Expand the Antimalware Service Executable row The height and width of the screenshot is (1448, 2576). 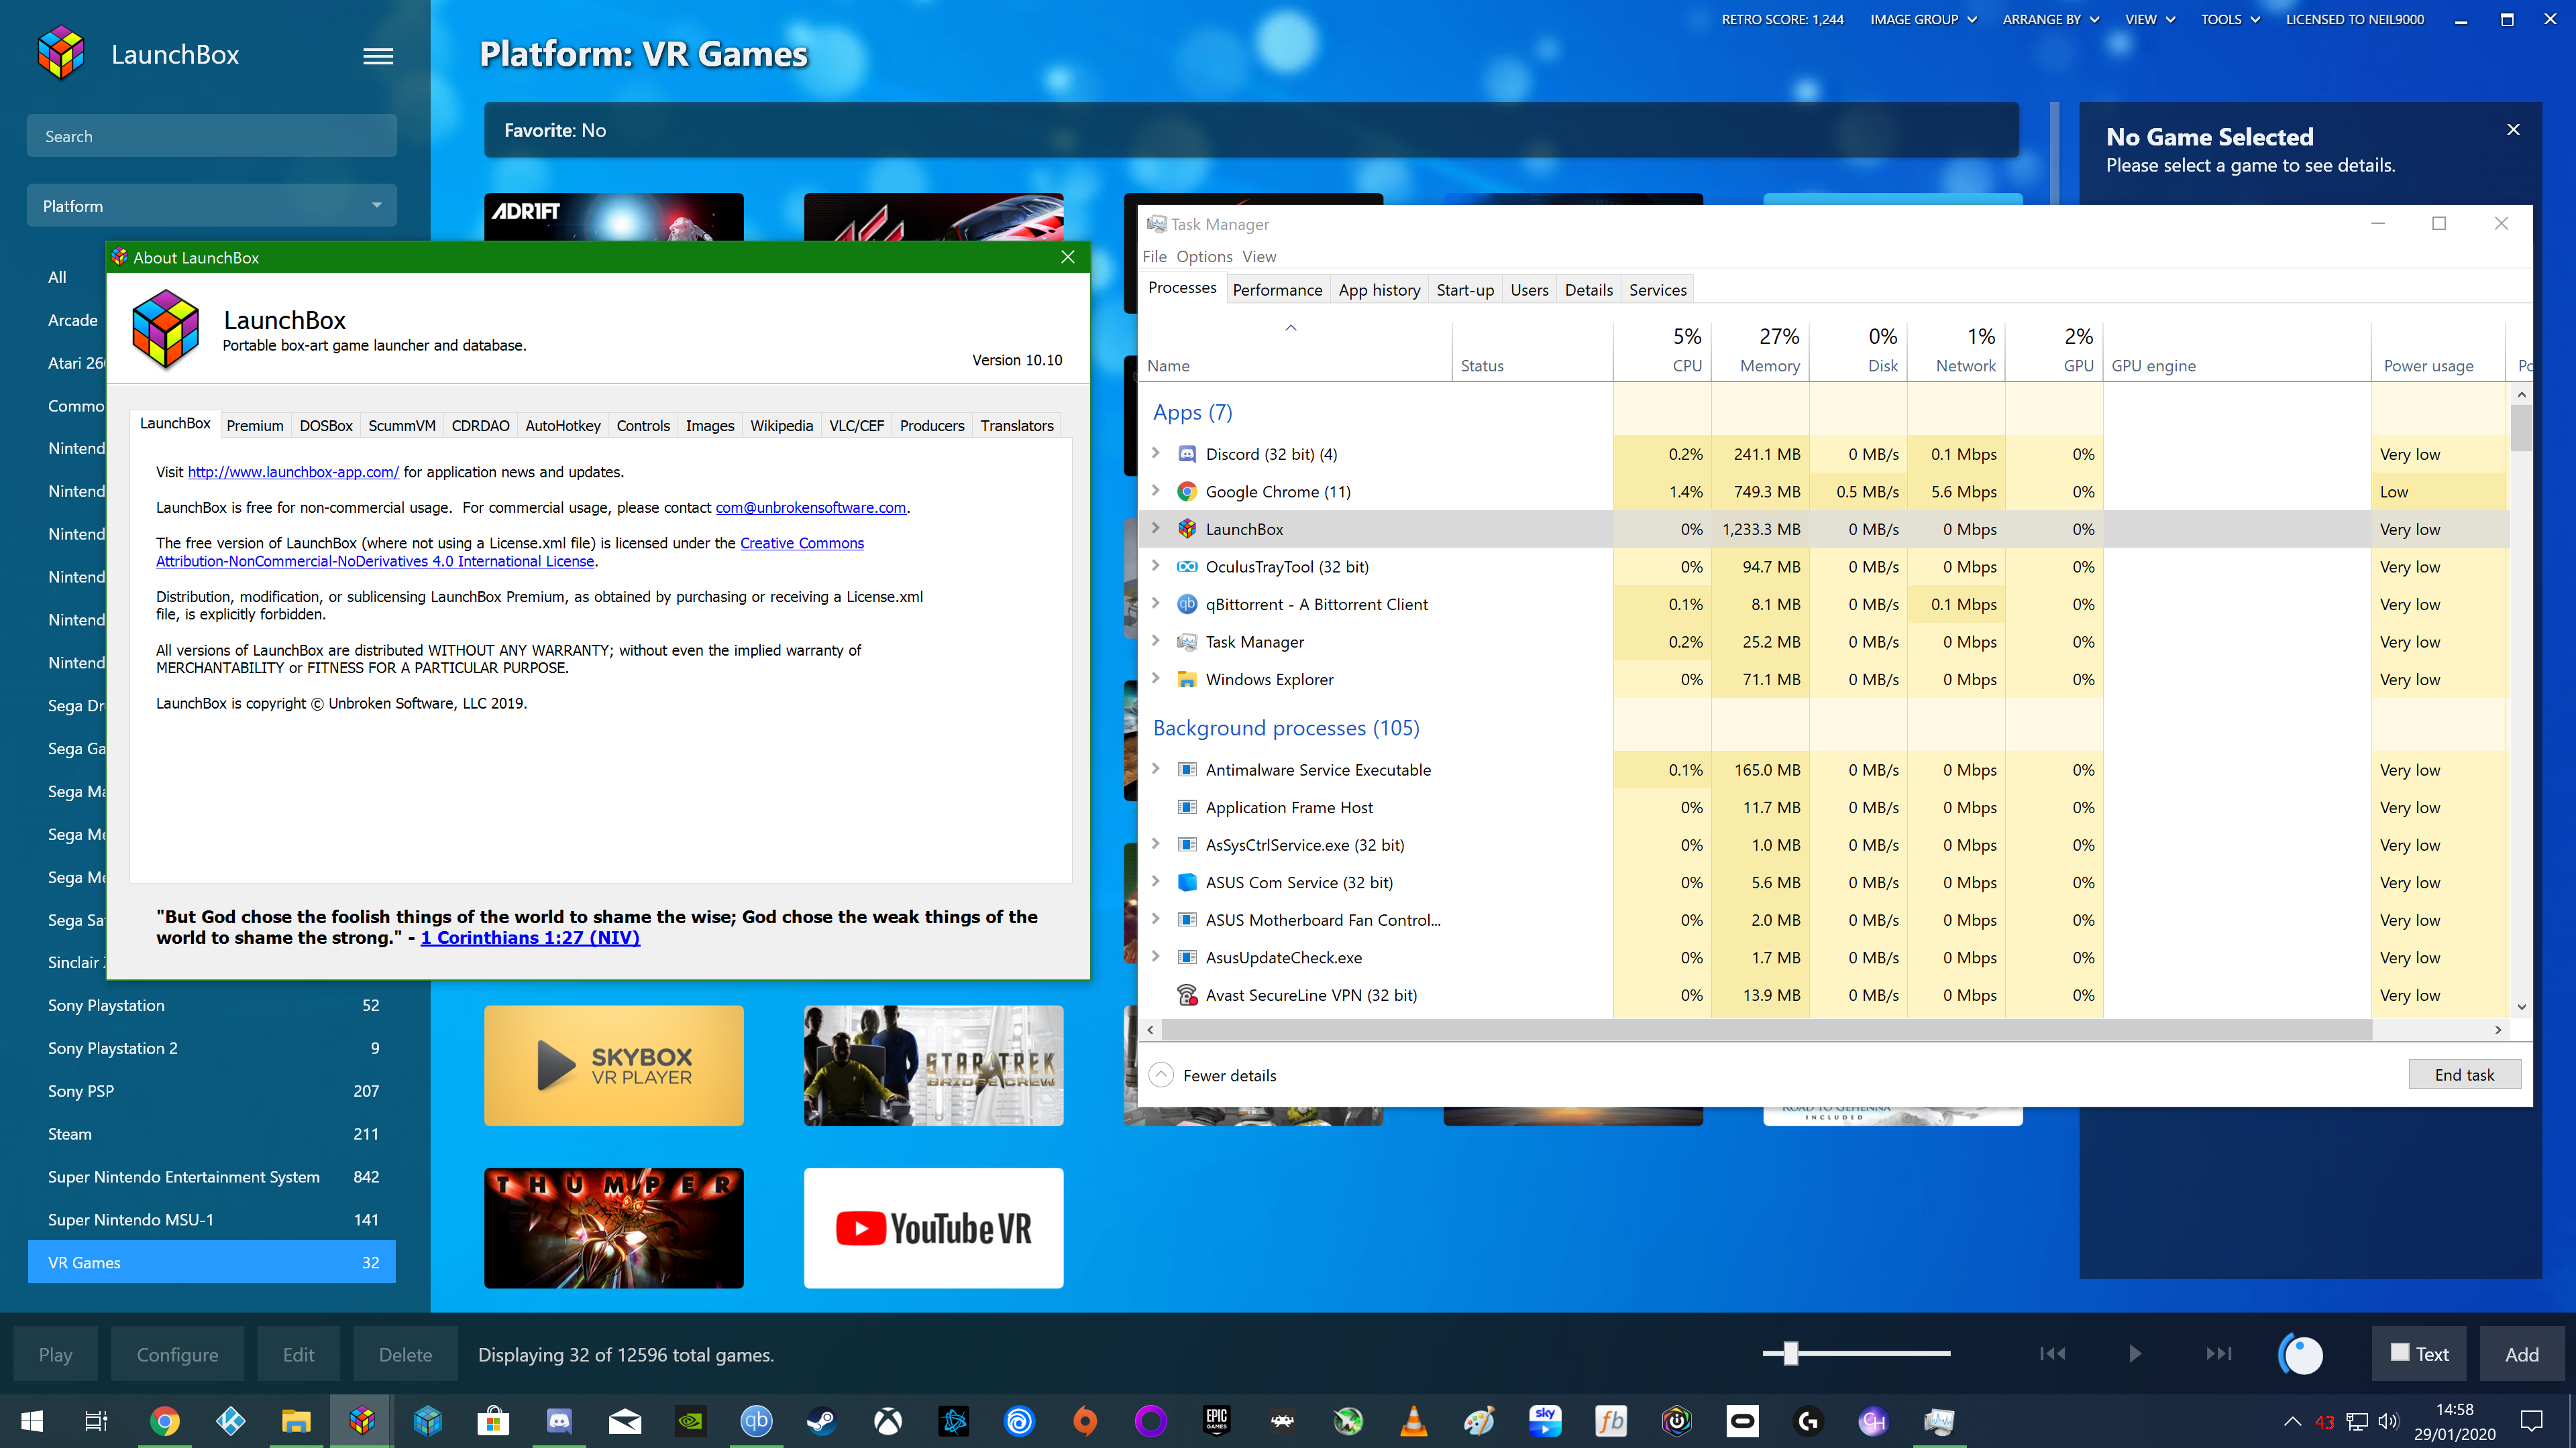(x=1156, y=768)
